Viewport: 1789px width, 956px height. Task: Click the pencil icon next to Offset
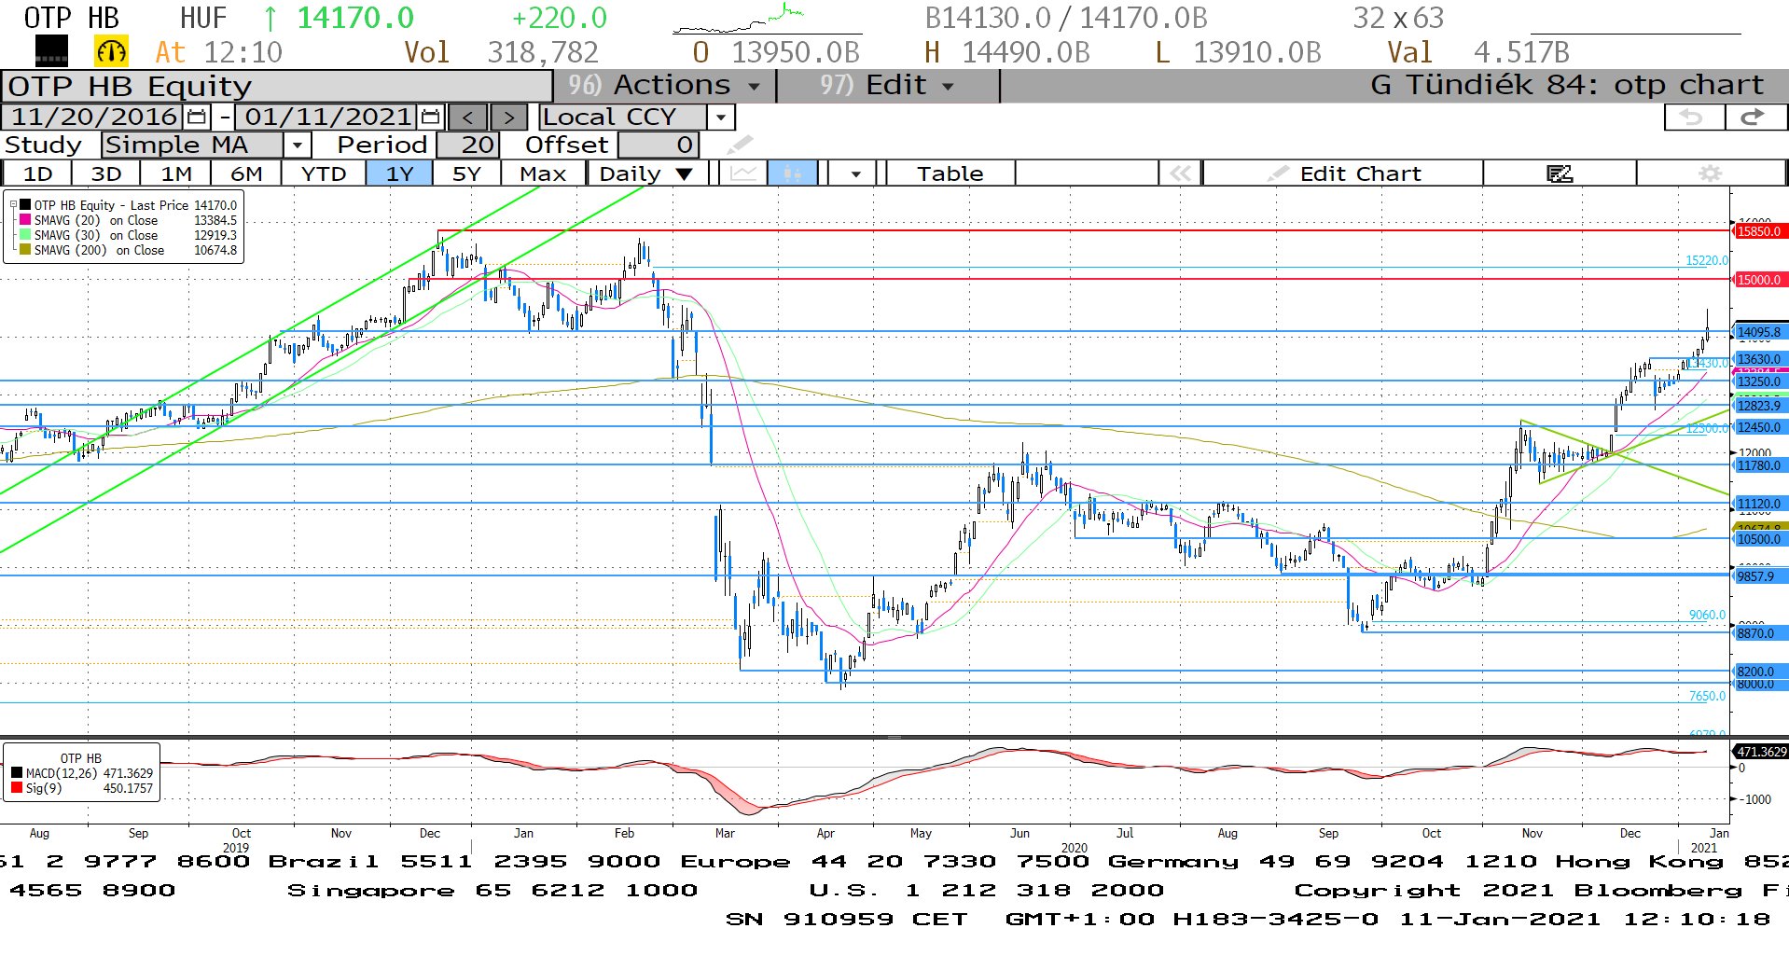740,145
